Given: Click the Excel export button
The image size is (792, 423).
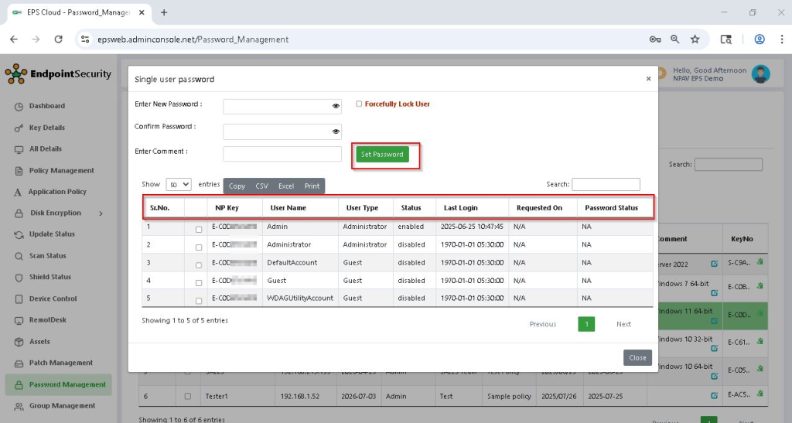Looking at the screenshot, I should point(286,186).
